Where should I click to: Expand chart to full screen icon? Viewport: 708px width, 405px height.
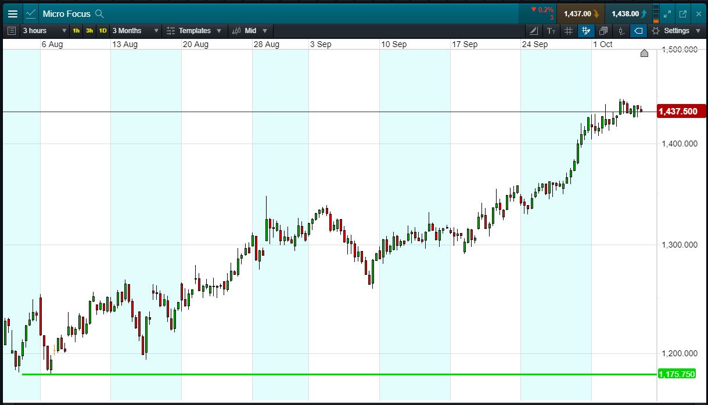[x=667, y=13]
